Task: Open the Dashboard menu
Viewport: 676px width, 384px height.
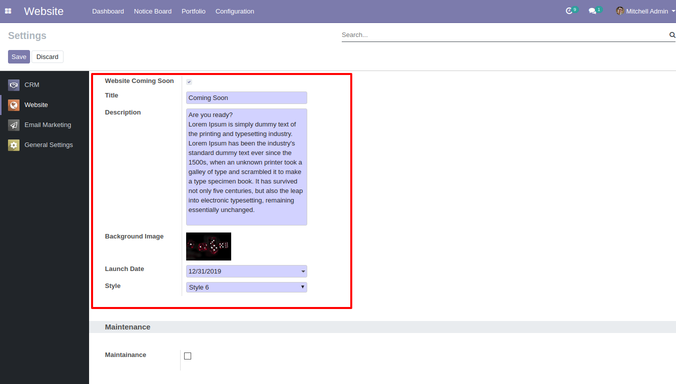Action: pos(108,11)
